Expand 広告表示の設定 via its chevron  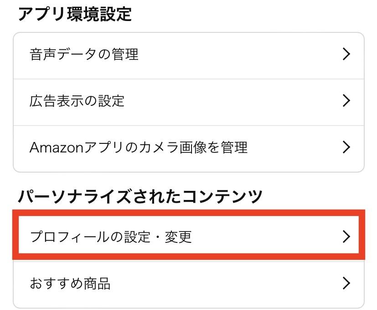[x=346, y=101]
